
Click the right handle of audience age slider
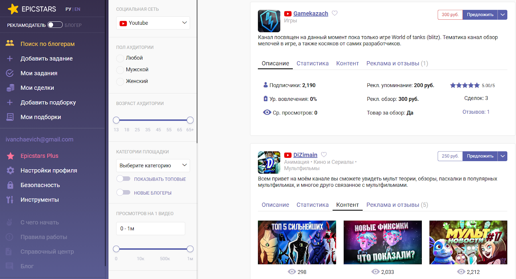tap(190, 120)
